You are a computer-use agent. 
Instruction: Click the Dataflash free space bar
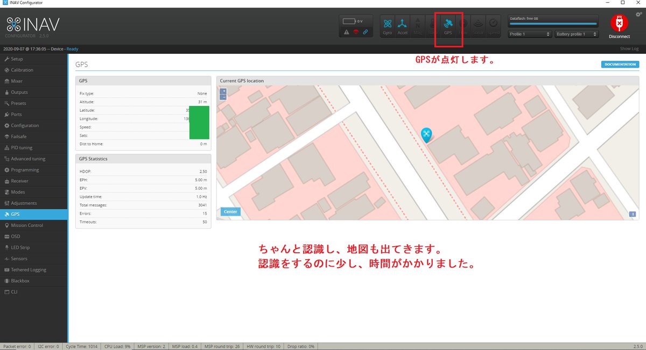tap(553, 24)
